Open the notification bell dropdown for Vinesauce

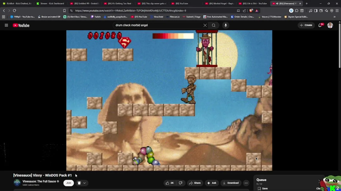click(x=82, y=183)
